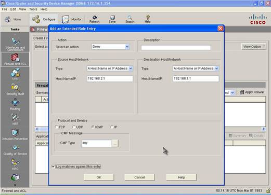This screenshot has width=271, height=195.
Task: Click the Description text field
Action: pos(176,48)
